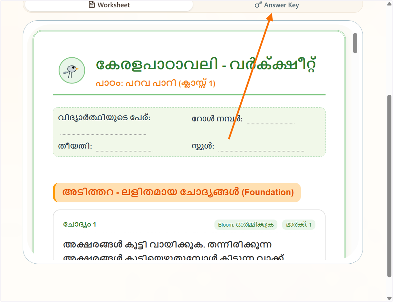
Task: Switch to the Worksheet tab
Action: tap(109, 5)
